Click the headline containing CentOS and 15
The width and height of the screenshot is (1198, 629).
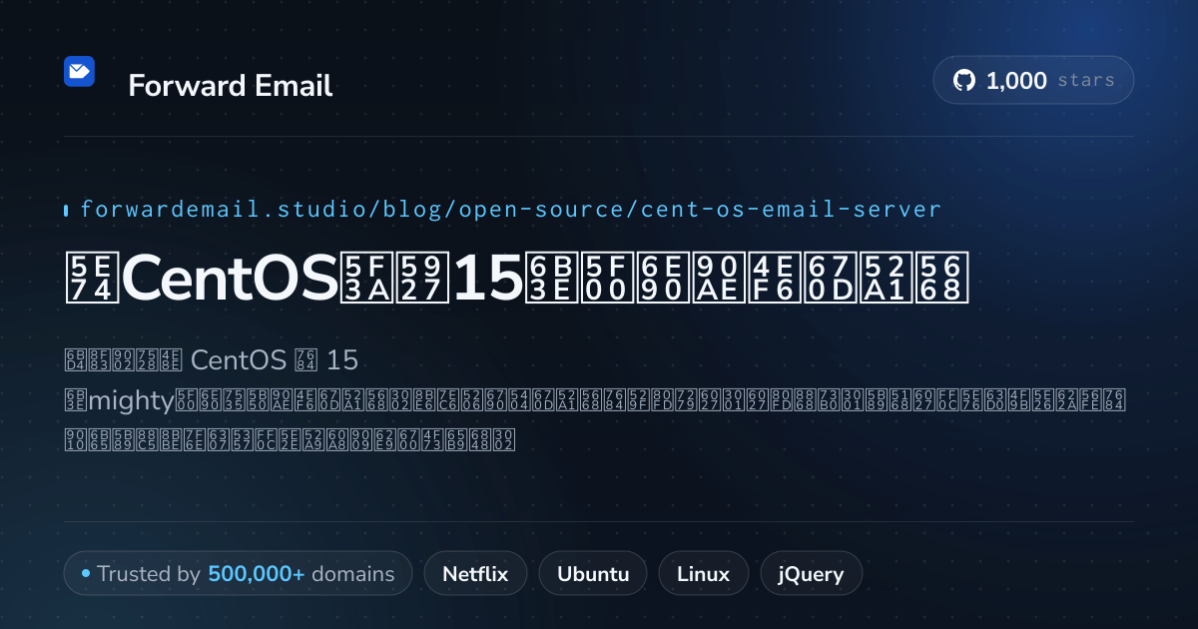point(516,278)
